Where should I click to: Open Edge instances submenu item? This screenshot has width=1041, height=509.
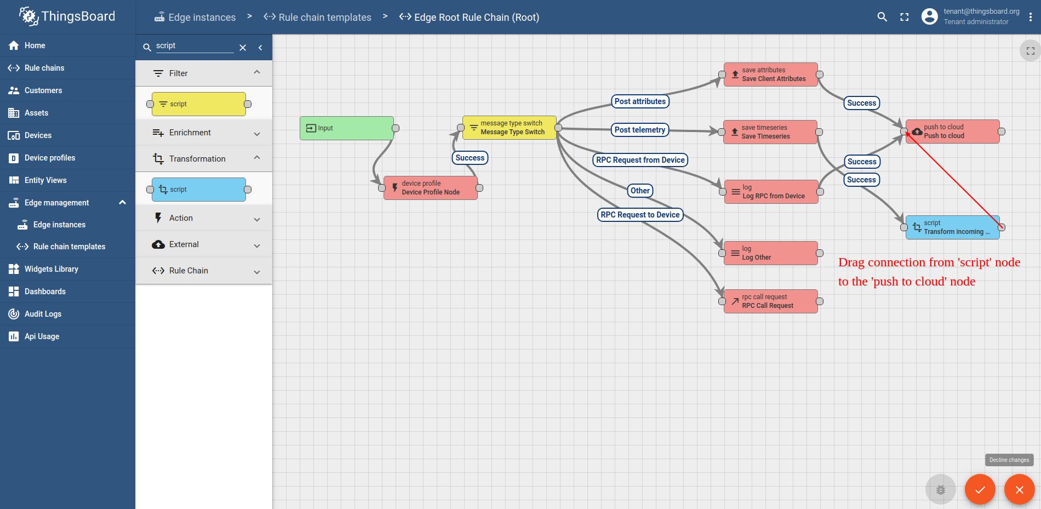coord(67,225)
